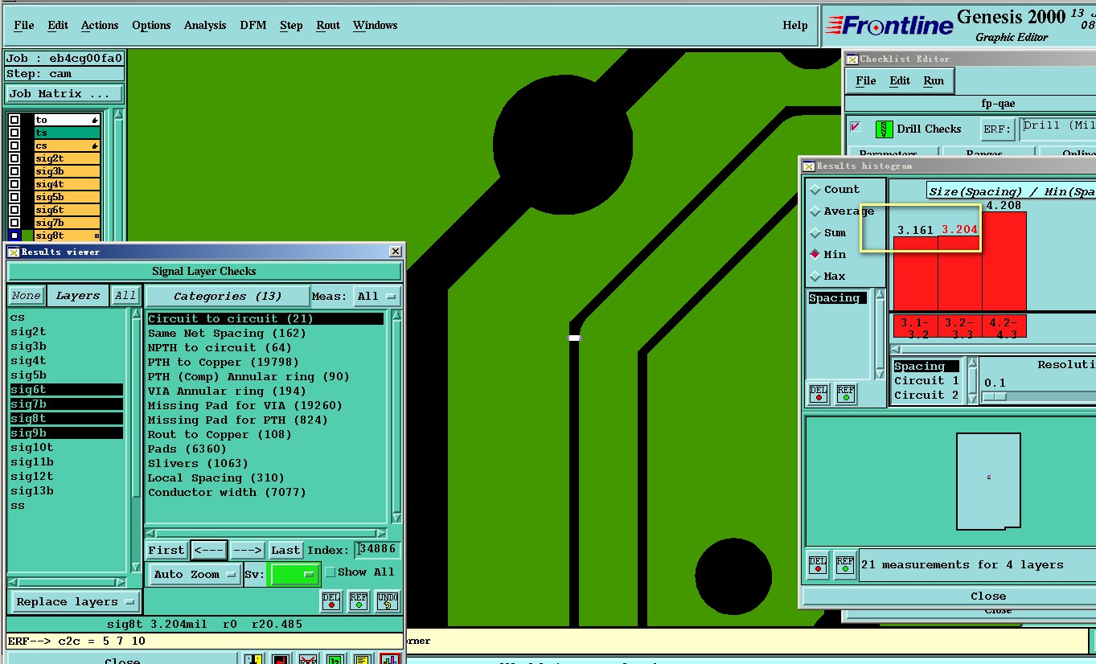Screen dimensions: 1096x664
Task: Select 'Circuit 1' in histogram list
Action: [x=926, y=380]
